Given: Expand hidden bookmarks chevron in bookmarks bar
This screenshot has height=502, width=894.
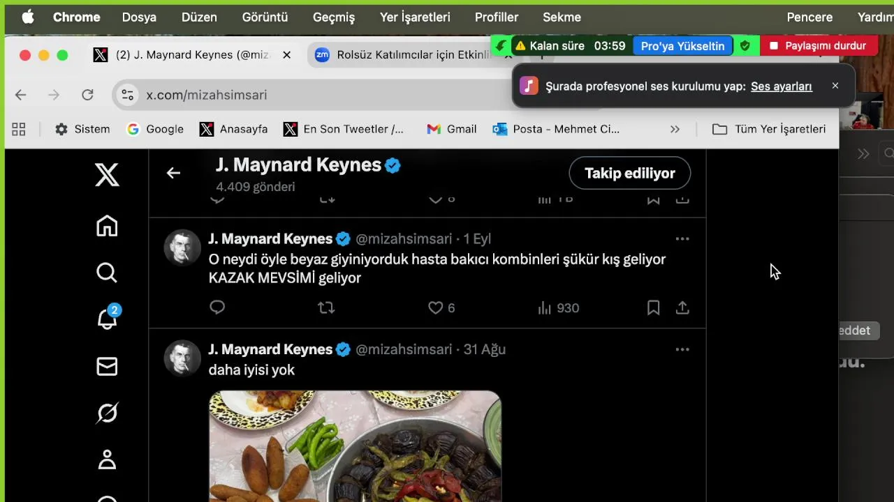Looking at the screenshot, I should pos(675,129).
